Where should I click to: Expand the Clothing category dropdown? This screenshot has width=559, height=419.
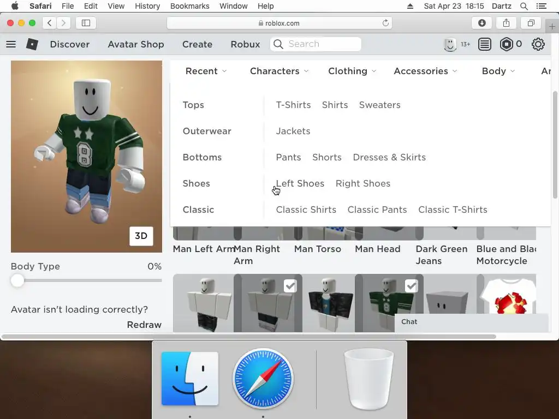pyautogui.click(x=352, y=71)
